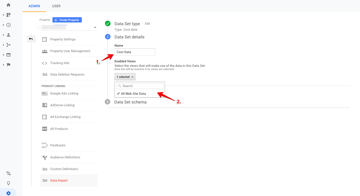
Task: Click the Data Deletion Requests Dd icon
Action: click(45, 75)
